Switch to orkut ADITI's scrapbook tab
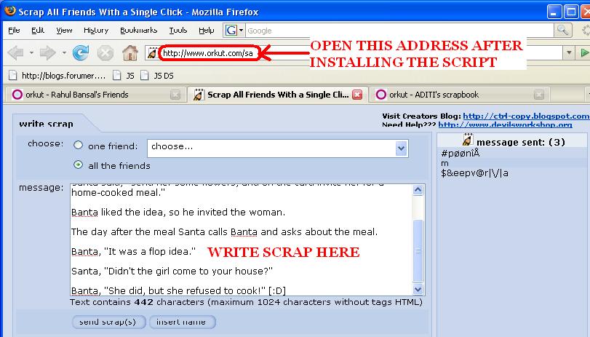Image resolution: width=590 pixels, height=337 pixels. [x=459, y=95]
